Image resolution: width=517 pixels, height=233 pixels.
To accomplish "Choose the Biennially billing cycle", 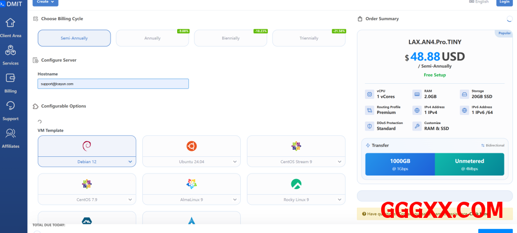I will (x=231, y=38).
